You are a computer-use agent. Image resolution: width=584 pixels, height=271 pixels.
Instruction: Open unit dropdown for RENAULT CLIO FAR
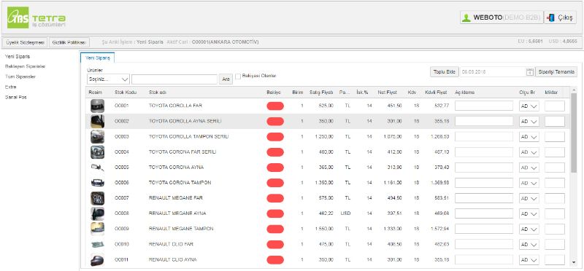pos(529,244)
